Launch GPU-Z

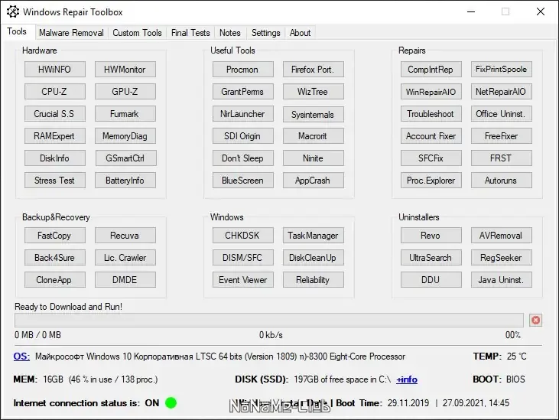click(x=125, y=91)
